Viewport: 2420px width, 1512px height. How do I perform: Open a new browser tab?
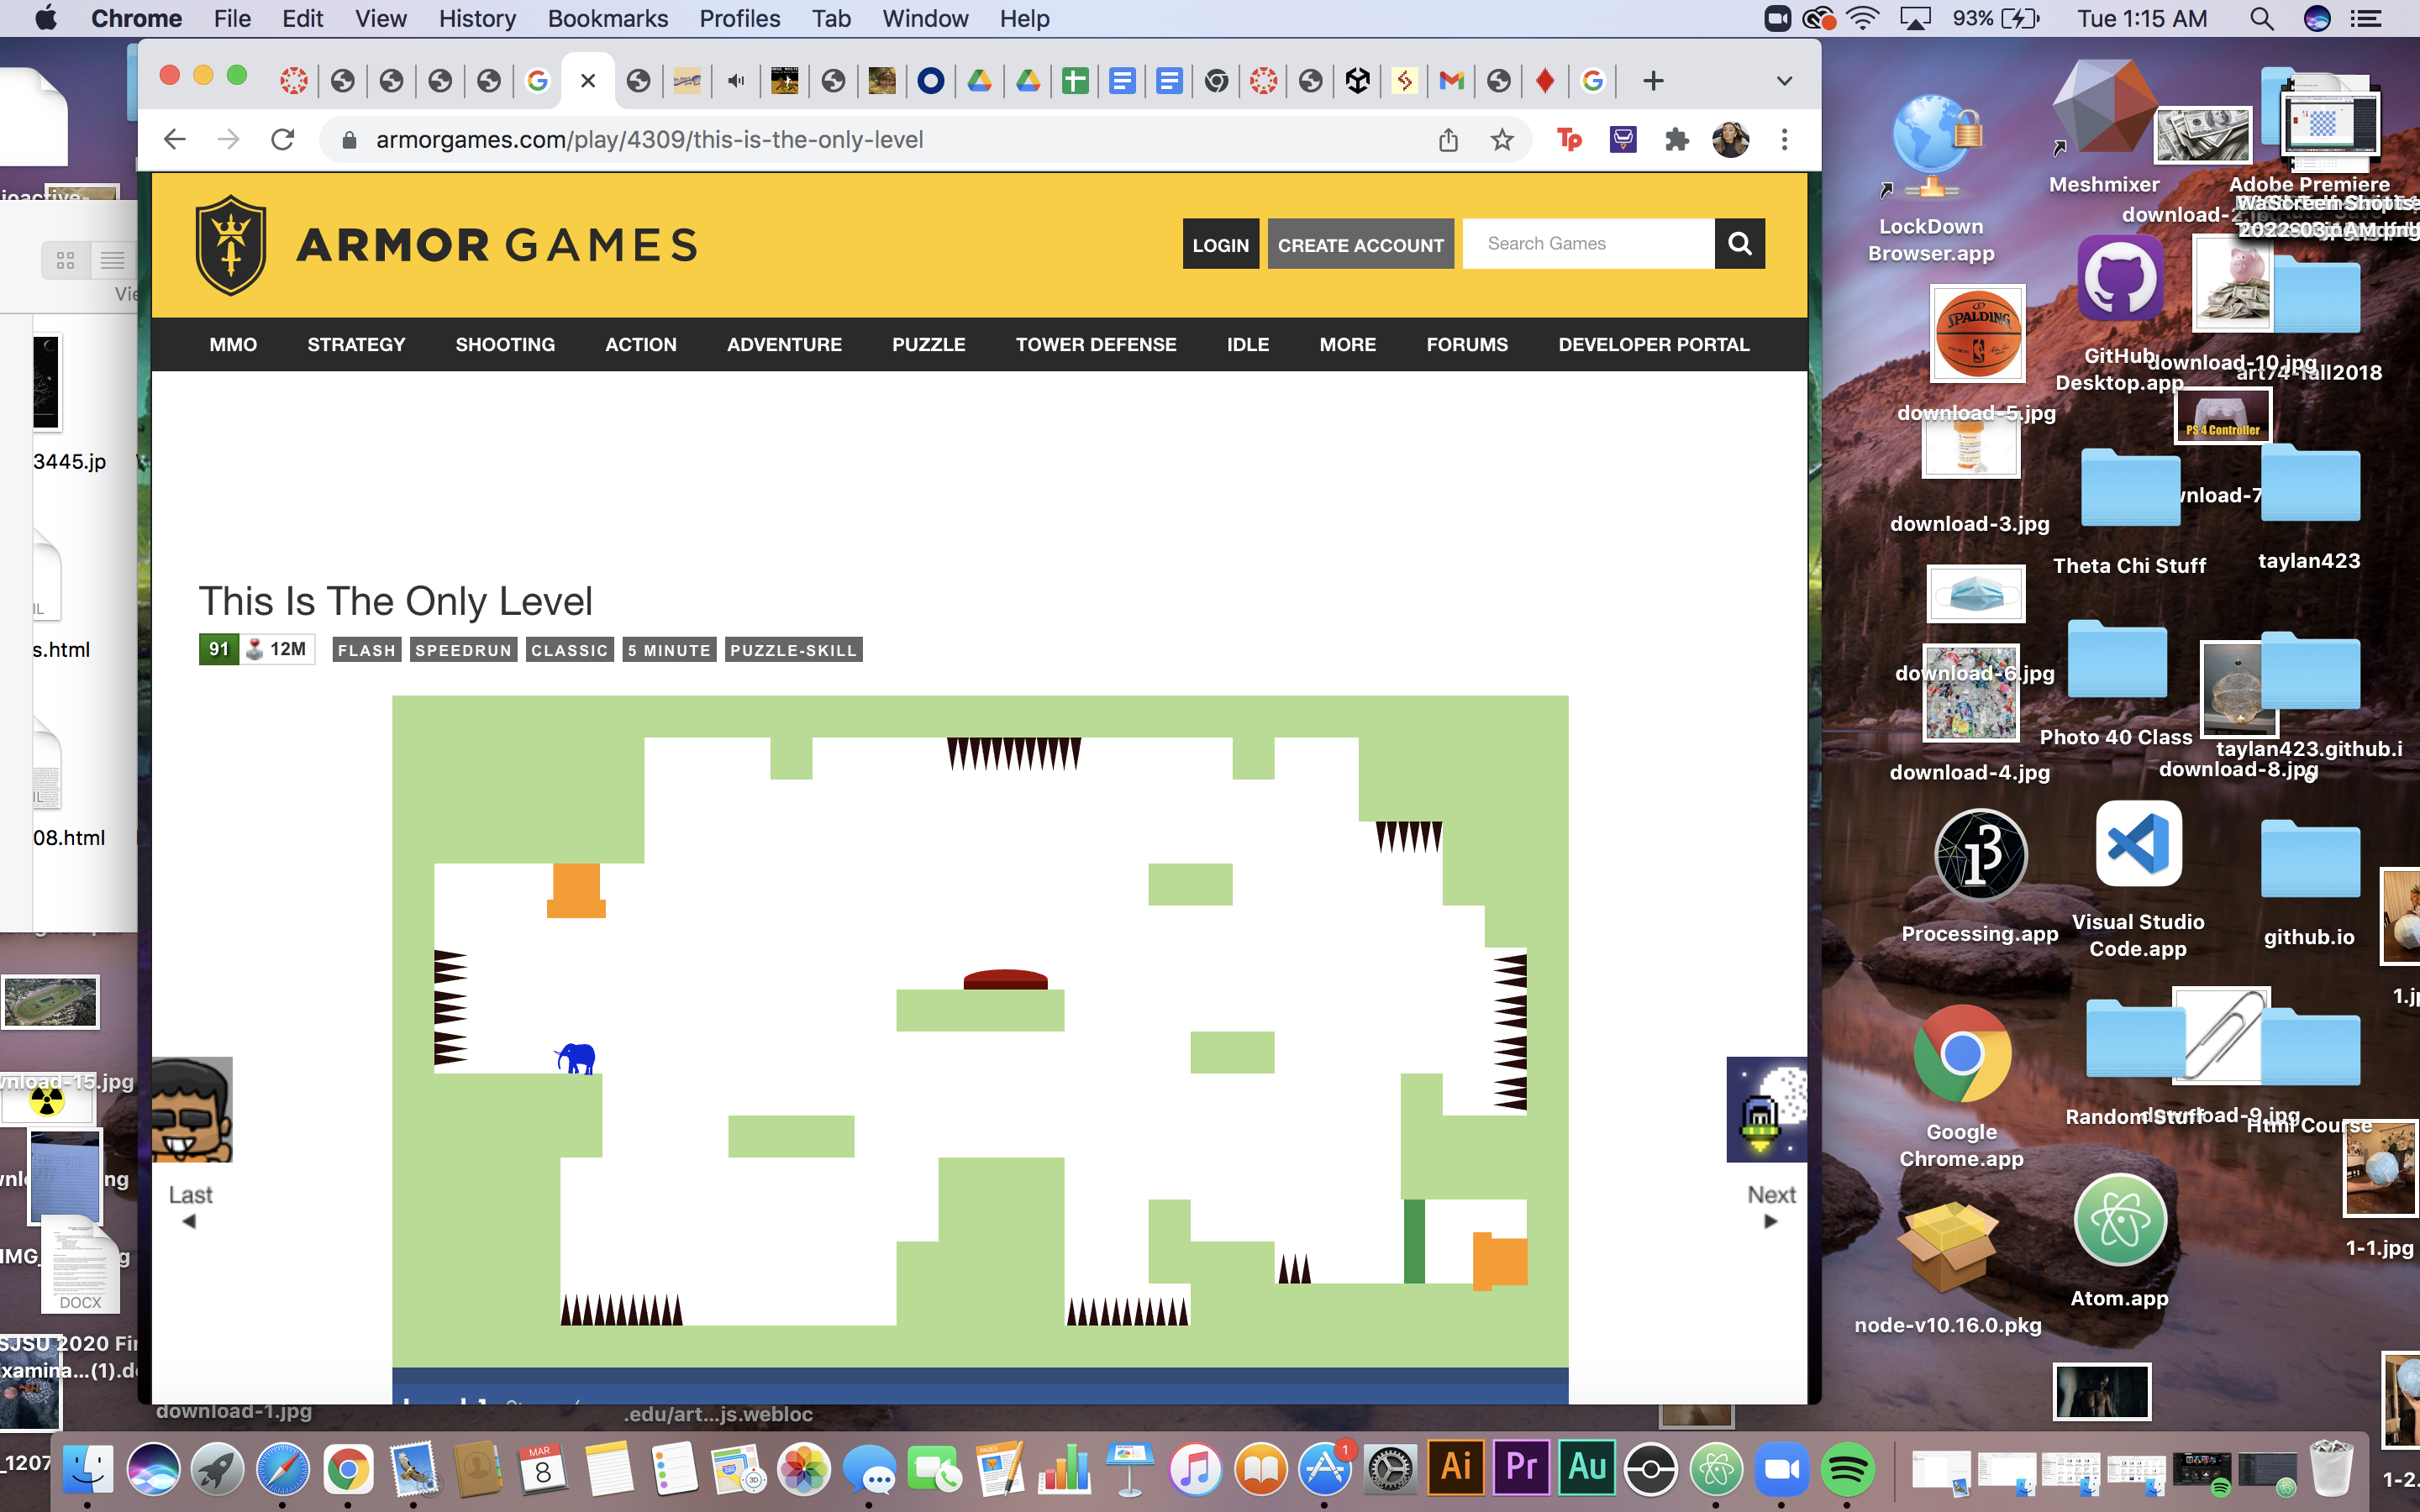point(1653,81)
